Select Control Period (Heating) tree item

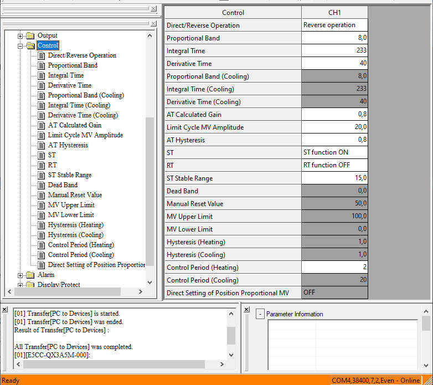[81, 245]
